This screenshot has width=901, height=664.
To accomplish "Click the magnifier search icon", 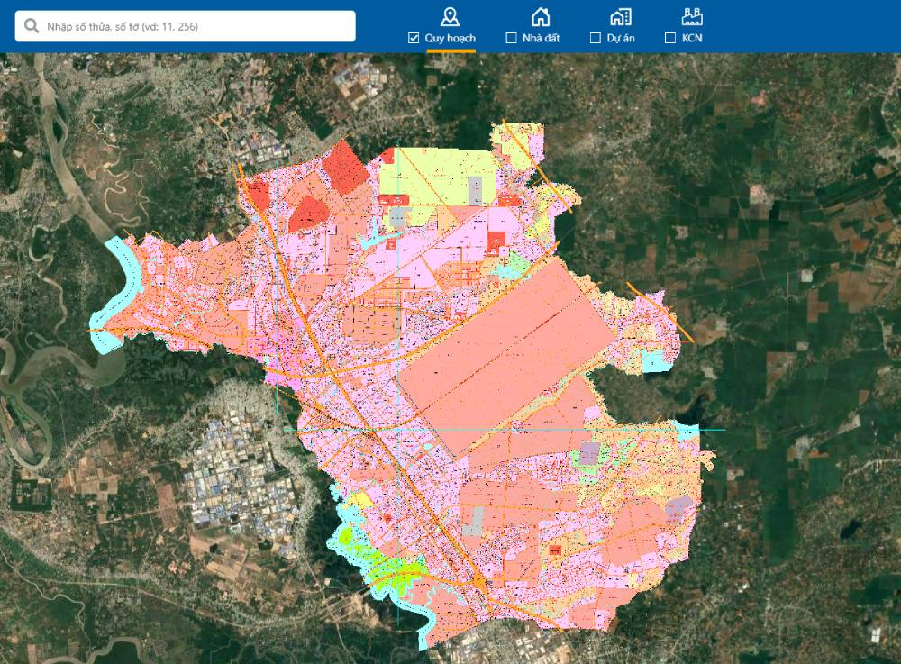I will (x=32, y=26).
